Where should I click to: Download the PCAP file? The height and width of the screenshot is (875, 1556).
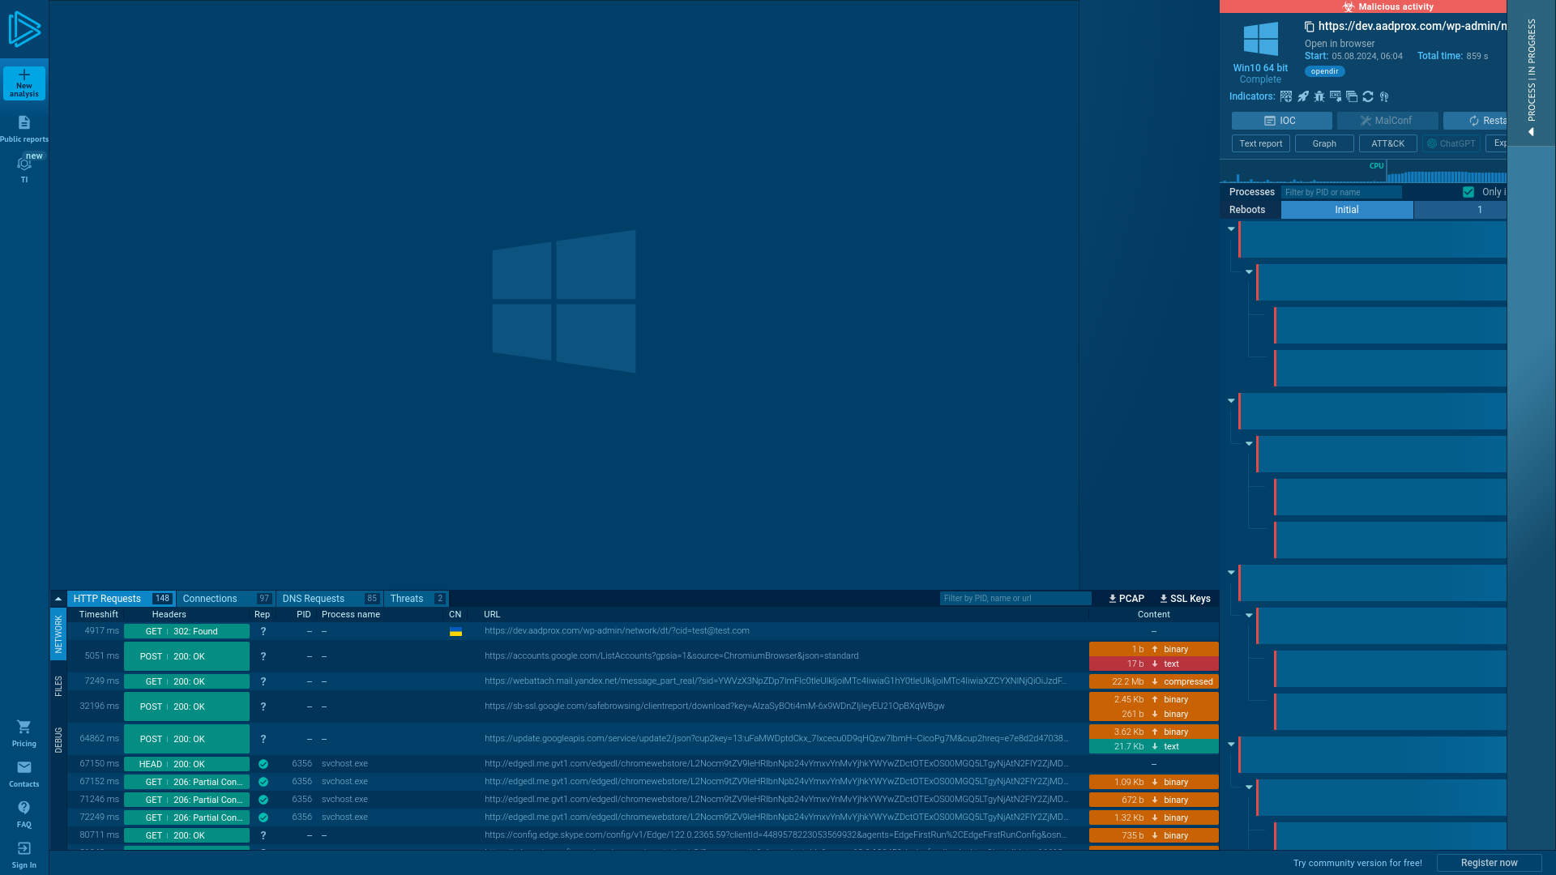pos(1126,599)
